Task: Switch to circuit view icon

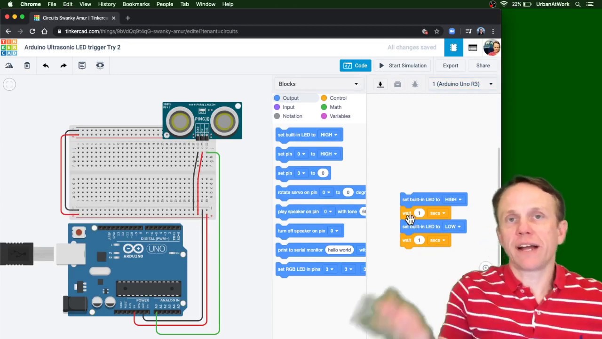Action: pos(454,47)
